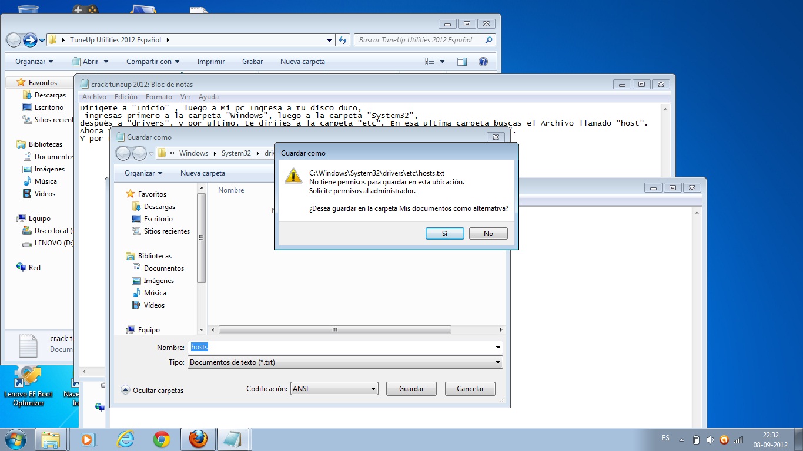Image resolution: width=803 pixels, height=451 pixels.
Task: Click Ocultar carpetas toggle button
Action: click(x=152, y=390)
